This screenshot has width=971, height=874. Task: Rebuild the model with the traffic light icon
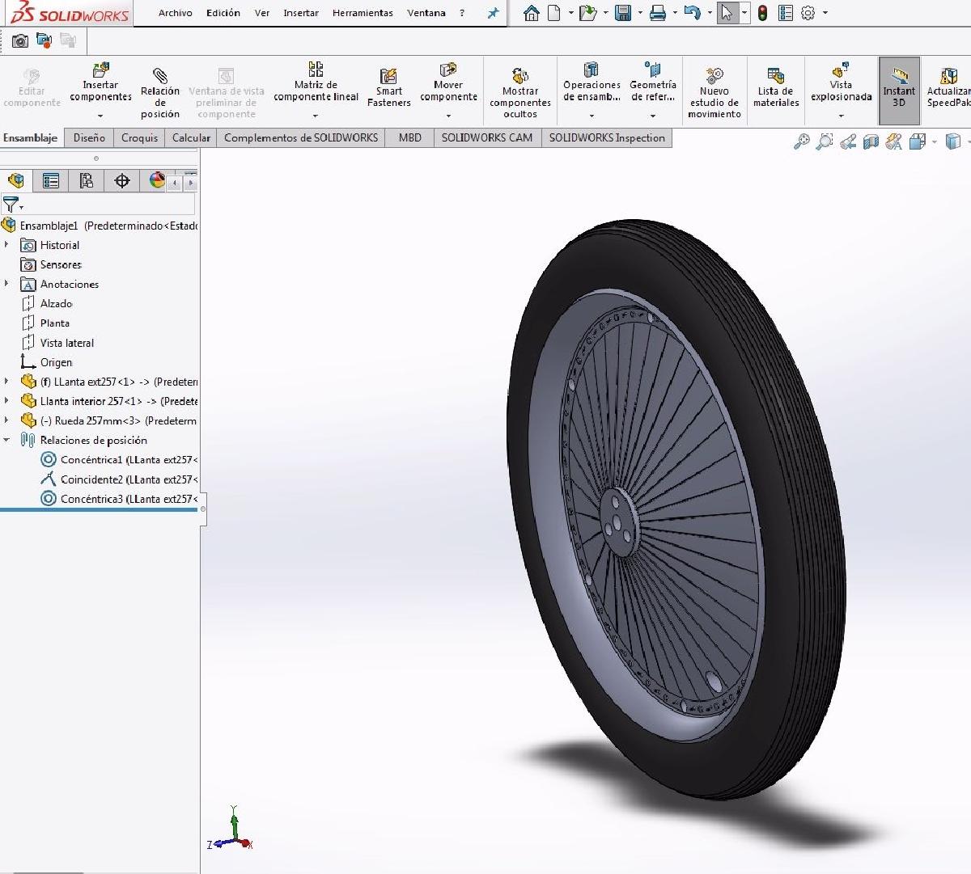pos(762,13)
